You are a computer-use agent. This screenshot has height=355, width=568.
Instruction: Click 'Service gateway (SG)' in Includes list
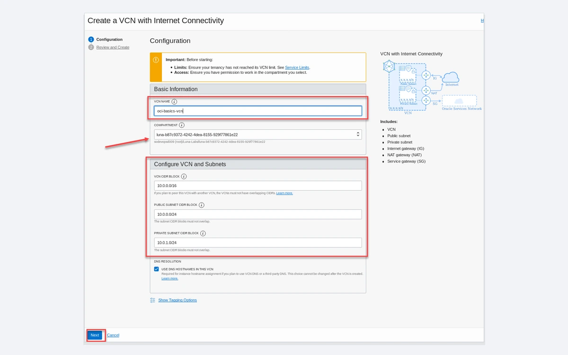[406, 161]
